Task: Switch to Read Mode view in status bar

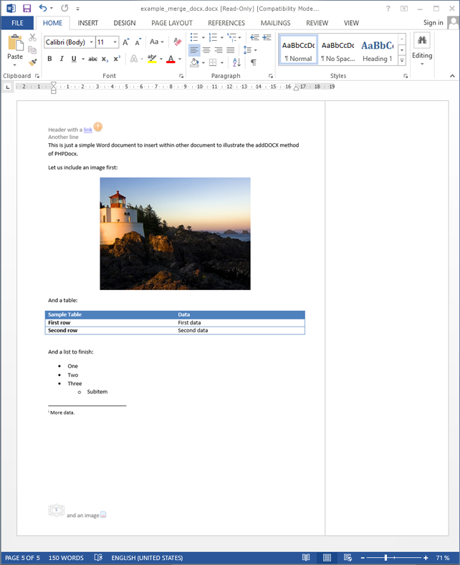Action: 306,557
